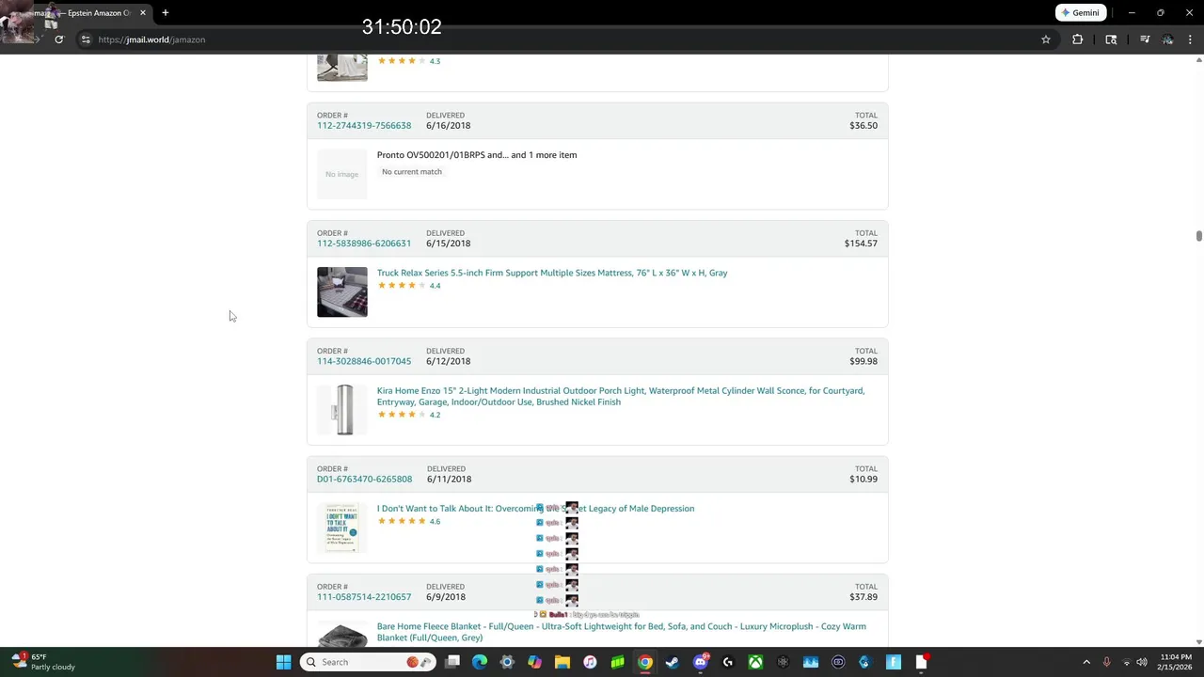Click the delivered date 6/12/2018
1204x677 pixels.
tap(448, 361)
